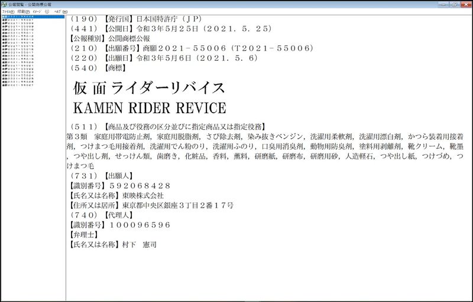Select list entry 2021-55022
473x302 pixels.
click(18, 69)
